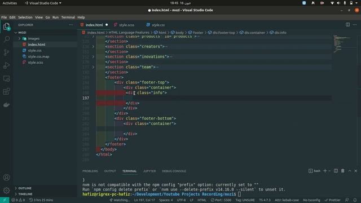Open the Remote Explorer view
Screen dimensions: 361x203
click(x=6, y=78)
